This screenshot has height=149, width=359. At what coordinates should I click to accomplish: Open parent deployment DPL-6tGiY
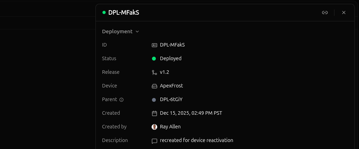point(171,99)
